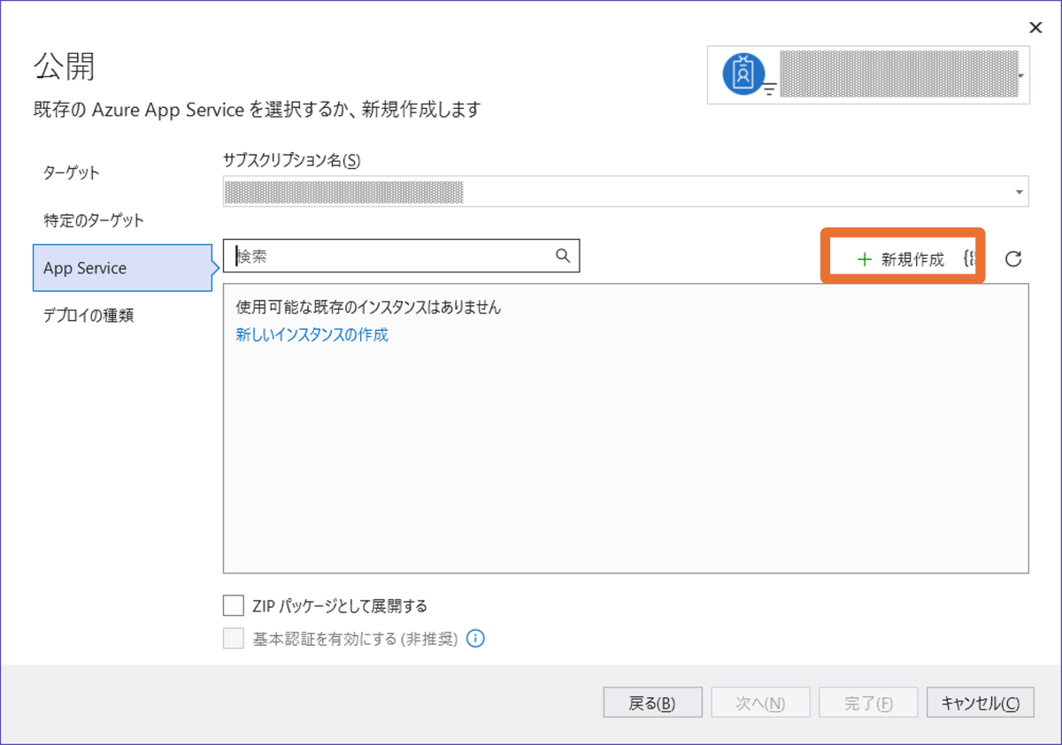Click the 戻る(B) button
1062x745 pixels.
652,703
